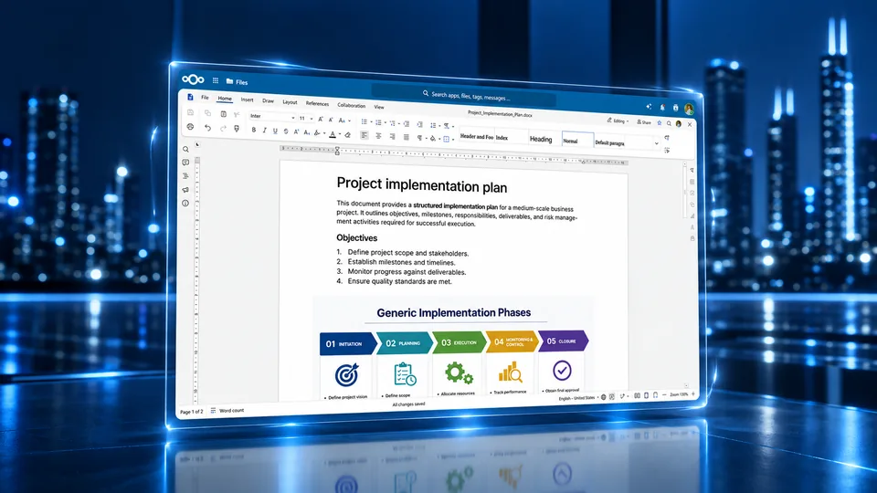
Task: Click the sidebar search magnifier icon
Action: 185,149
